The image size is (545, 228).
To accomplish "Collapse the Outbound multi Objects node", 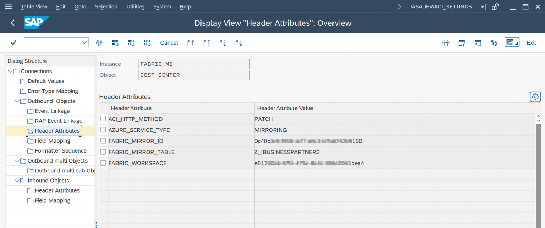I will 17,160.
